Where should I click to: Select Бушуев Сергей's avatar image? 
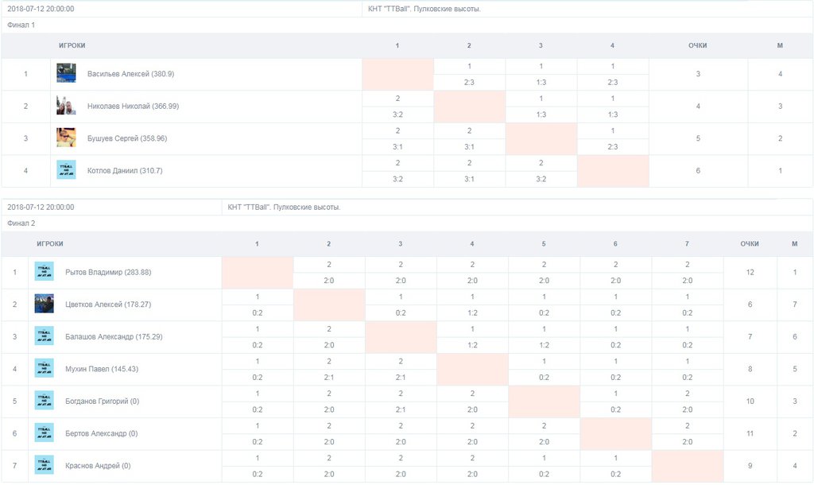66,138
